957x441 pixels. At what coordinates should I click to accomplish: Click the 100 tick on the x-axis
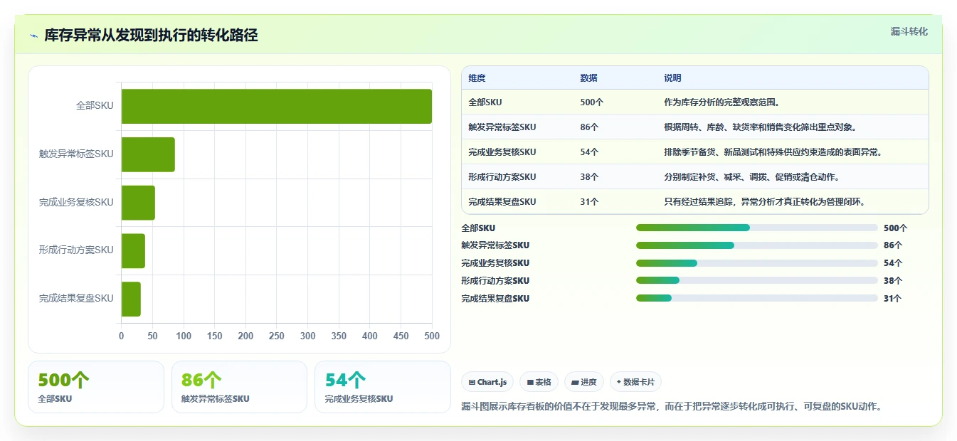tap(184, 336)
